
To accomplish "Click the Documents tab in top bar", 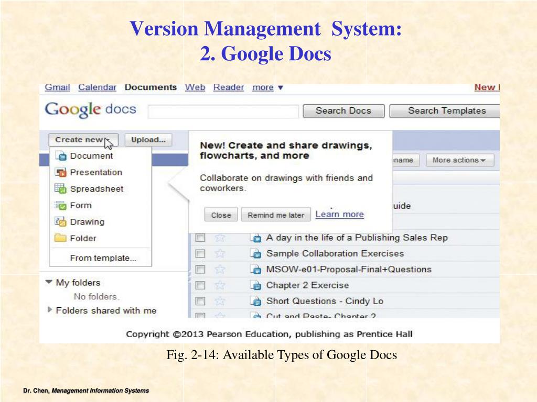I will 151,87.
